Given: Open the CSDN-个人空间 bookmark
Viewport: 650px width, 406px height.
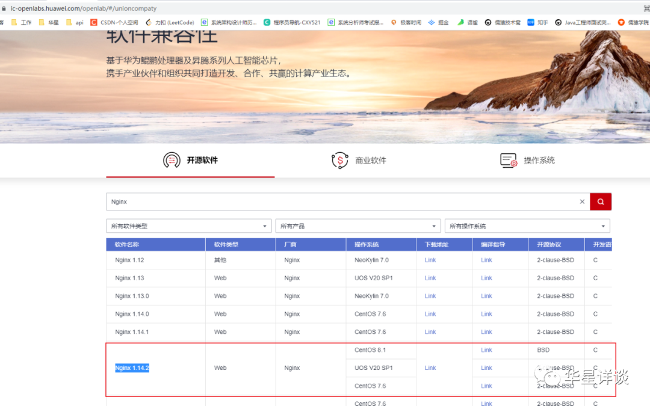Looking at the screenshot, I should tap(114, 22).
